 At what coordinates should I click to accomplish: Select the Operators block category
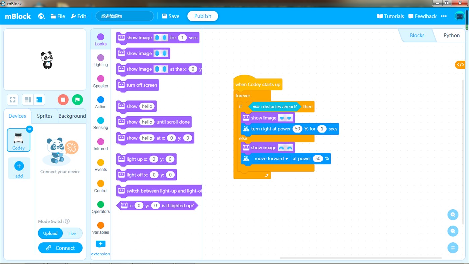click(101, 207)
